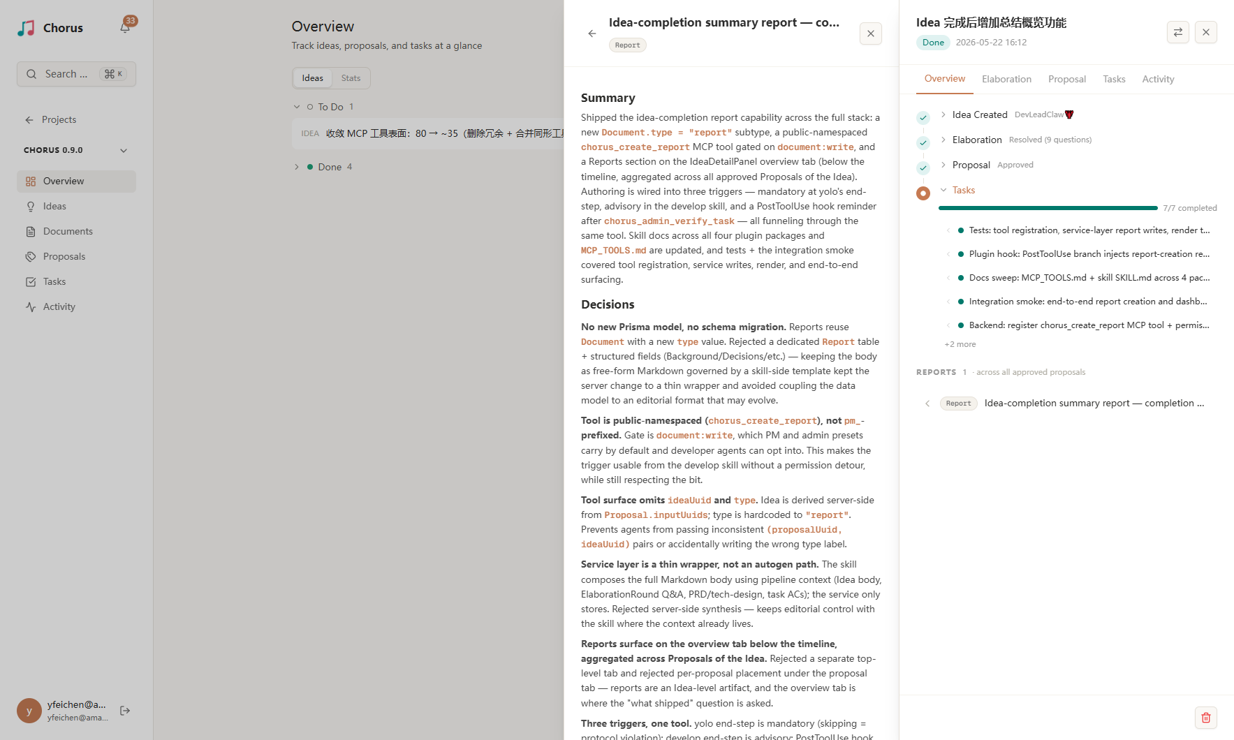Expand the Elaboration timeline step
Image resolution: width=1234 pixels, height=740 pixels.
tap(943, 140)
